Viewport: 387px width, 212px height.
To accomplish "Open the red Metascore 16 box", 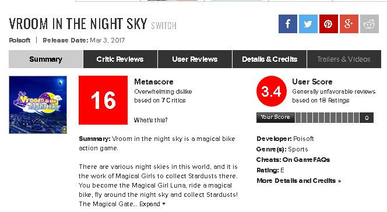I will point(103,100).
